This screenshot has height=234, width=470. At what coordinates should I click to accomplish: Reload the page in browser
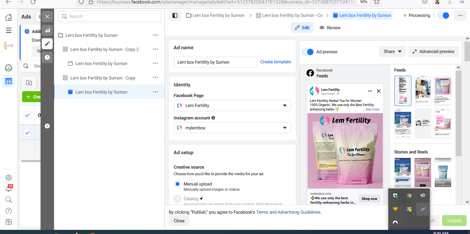(x=33, y=2)
